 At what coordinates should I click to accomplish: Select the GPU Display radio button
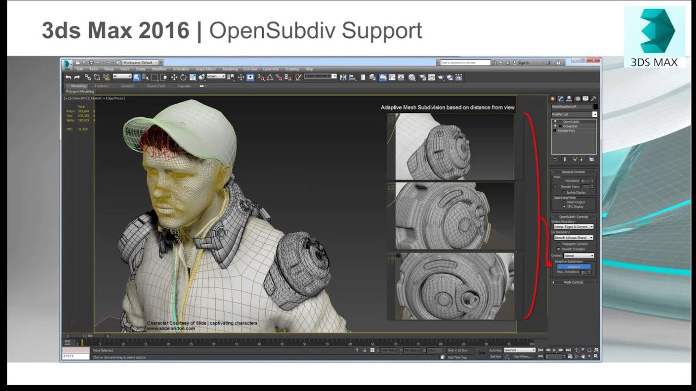coord(564,207)
